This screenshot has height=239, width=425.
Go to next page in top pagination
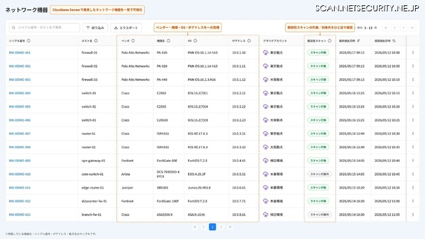pos(403,28)
